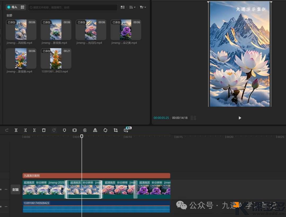The image size is (286, 217).
Task: Open the media filter dropdown
Action: click(x=143, y=7)
